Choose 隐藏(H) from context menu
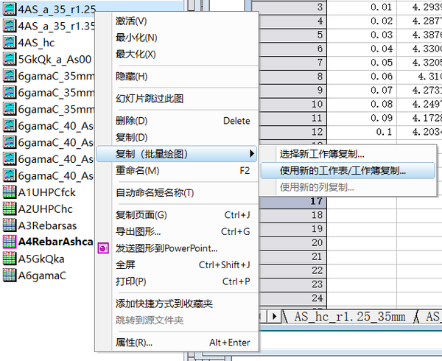 (177, 77)
